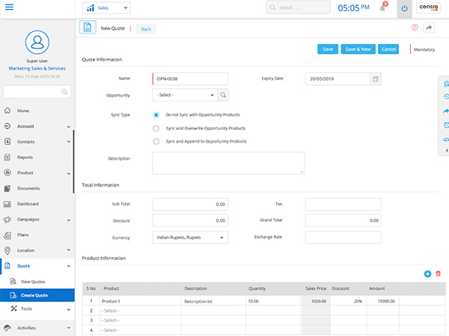Click the Documents icon in sidebar

click(7, 188)
